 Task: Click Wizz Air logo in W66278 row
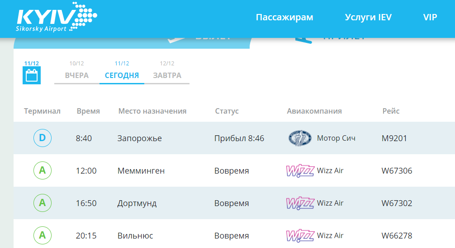[x=300, y=235]
